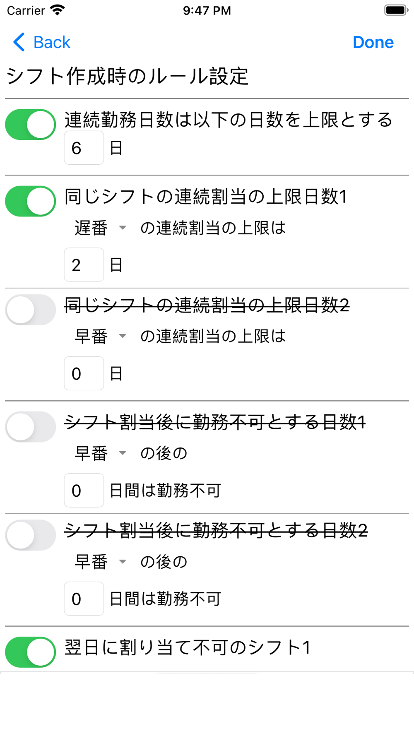Screen dimensions: 414x736
Task: Tap the Back chevron arrow icon
Action: (19, 42)
